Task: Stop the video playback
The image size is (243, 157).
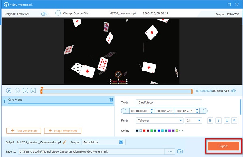Action: (x=17, y=91)
